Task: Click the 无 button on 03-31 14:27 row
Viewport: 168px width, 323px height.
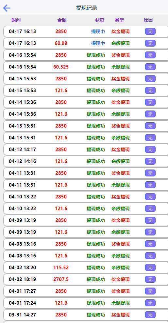Action: coord(150,314)
